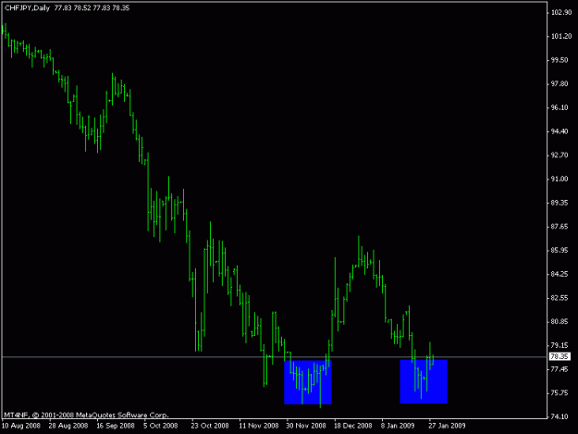Click the 91.00 price axis label
The width and height of the screenshot is (578, 434).
[x=560, y=179]
